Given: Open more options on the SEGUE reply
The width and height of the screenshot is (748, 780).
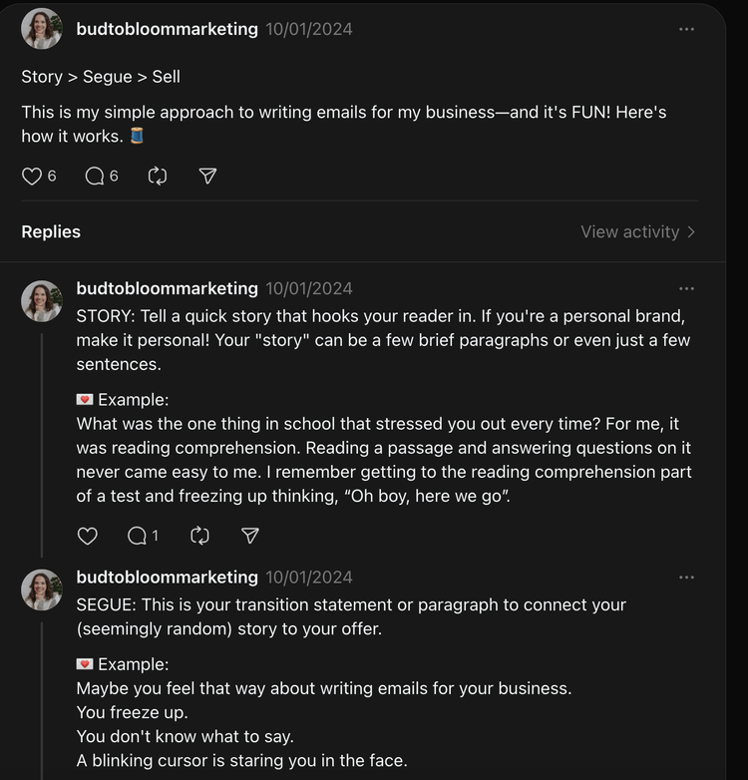Looking at the screenshot, I should pos(686,578).
